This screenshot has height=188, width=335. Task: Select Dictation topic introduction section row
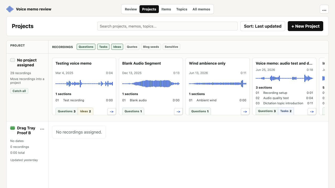tap(284, 103)
